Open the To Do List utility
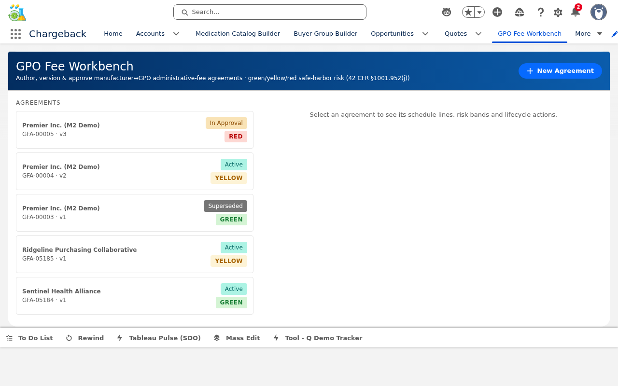618x386 pixels. pyautogui.click(x=29, y=338)
